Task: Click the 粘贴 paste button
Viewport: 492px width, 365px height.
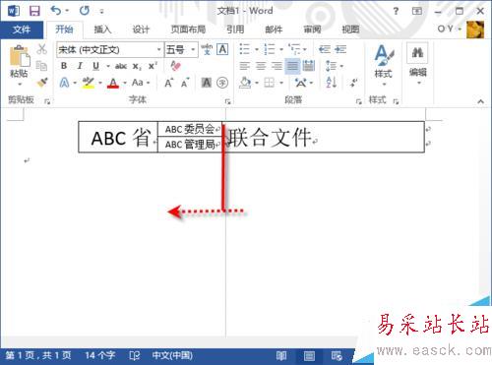Action: 20,62
